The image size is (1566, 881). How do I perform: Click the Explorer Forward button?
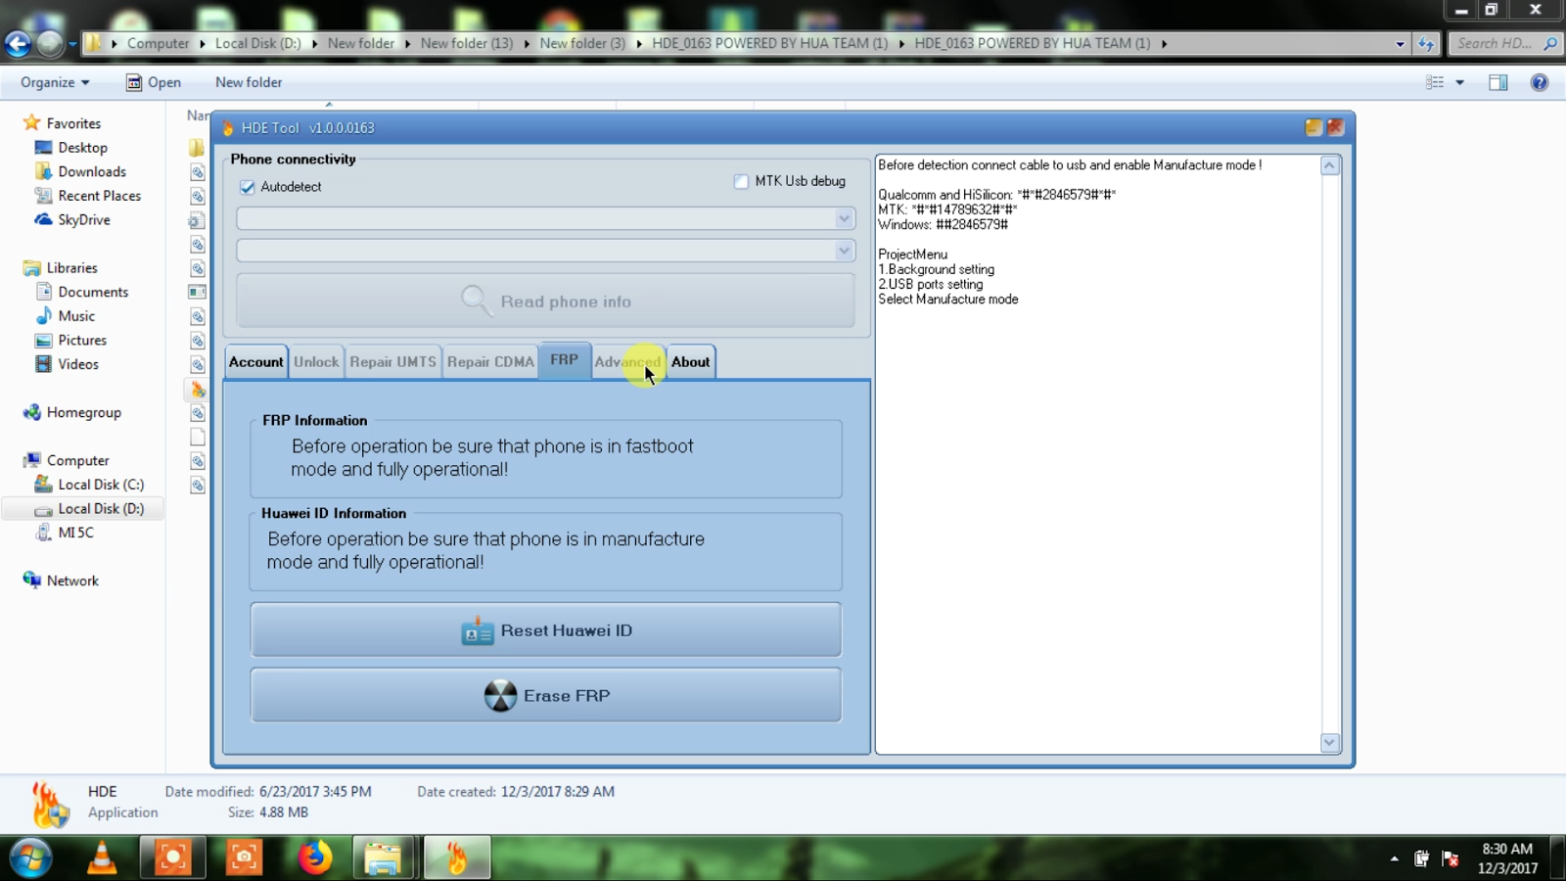tap(49, 43)
